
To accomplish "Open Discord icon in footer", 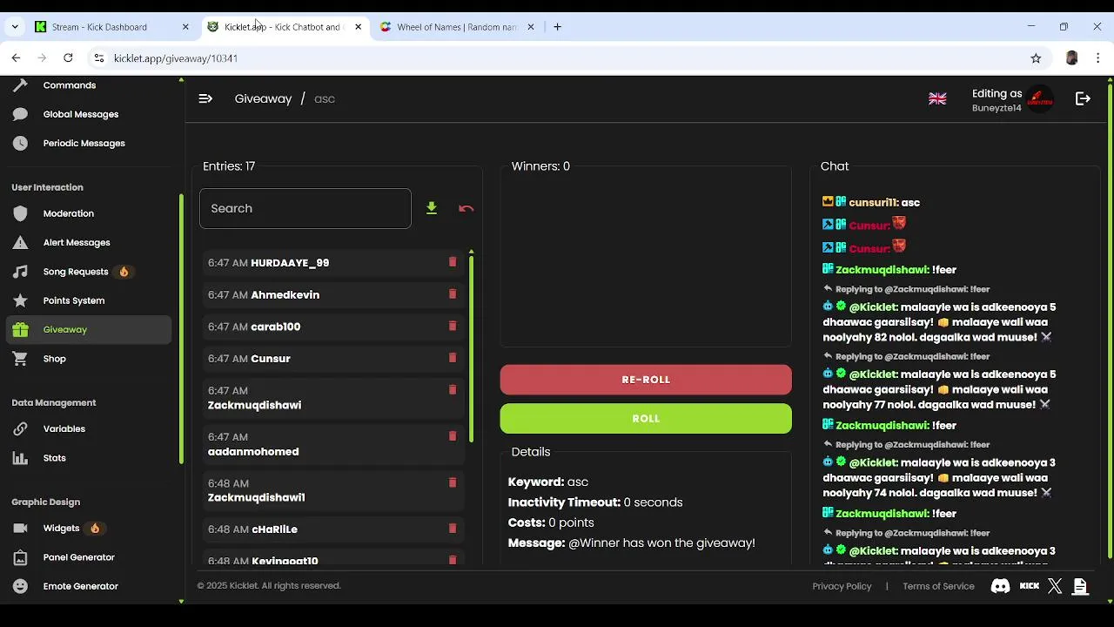I will 1001,586.
